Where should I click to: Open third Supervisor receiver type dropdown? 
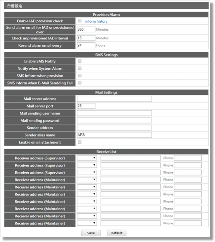click(87, 172)
